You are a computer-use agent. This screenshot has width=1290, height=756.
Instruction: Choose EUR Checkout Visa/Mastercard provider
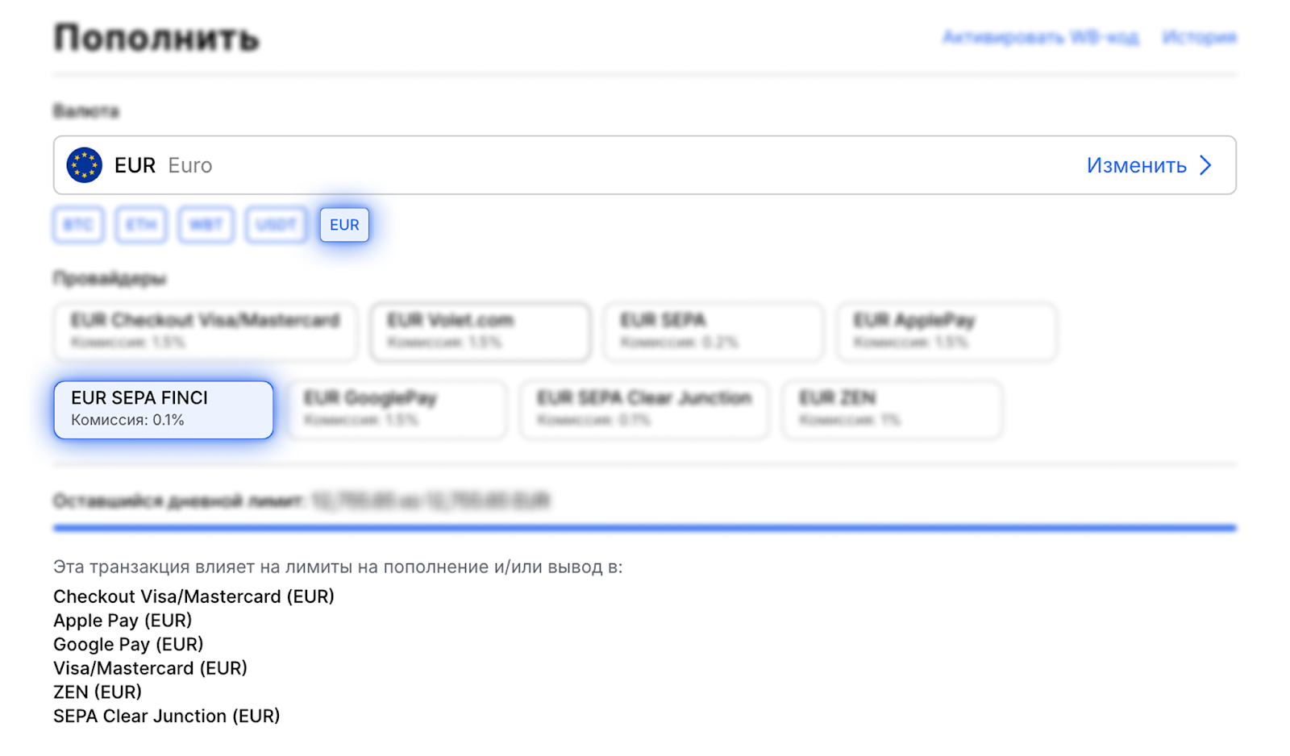205,330
